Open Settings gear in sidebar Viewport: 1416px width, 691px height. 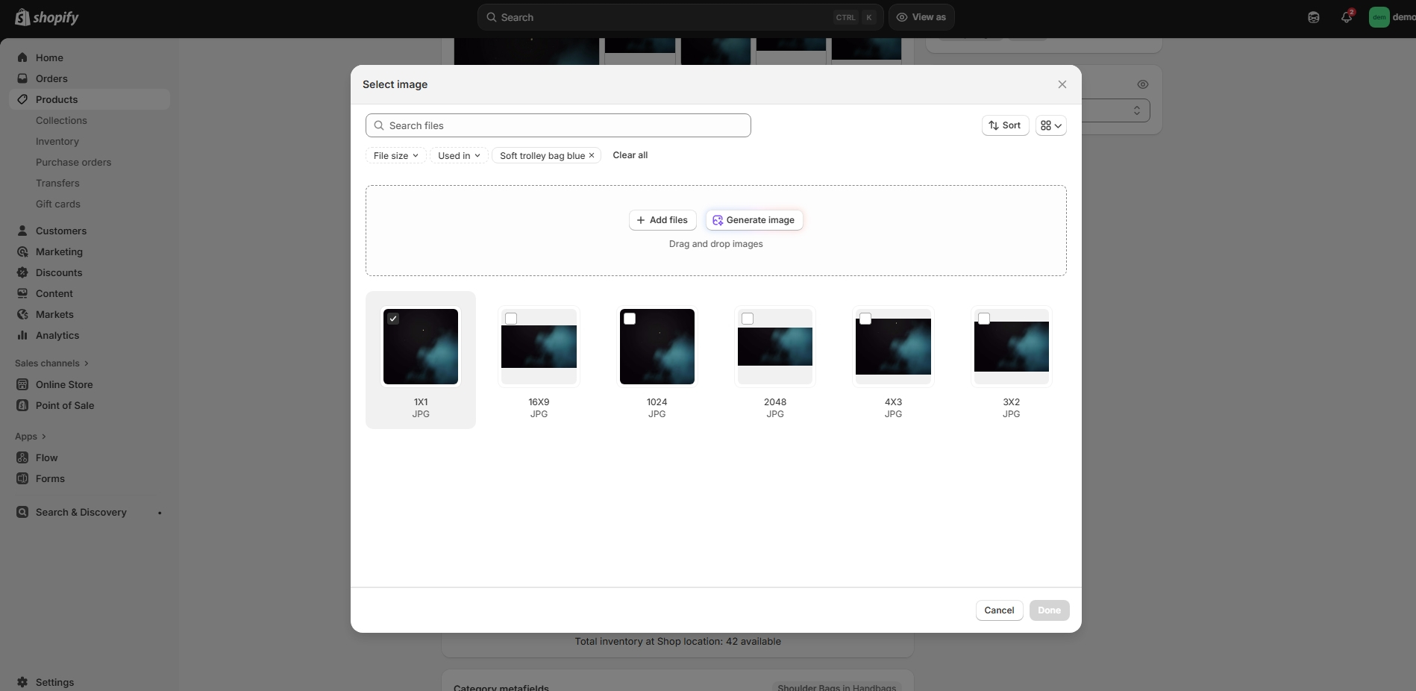coord(22,682)
